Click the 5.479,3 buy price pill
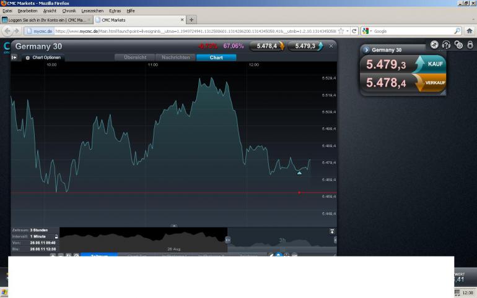The width and height of the screenshot is (477, 298). click(305, 46)
